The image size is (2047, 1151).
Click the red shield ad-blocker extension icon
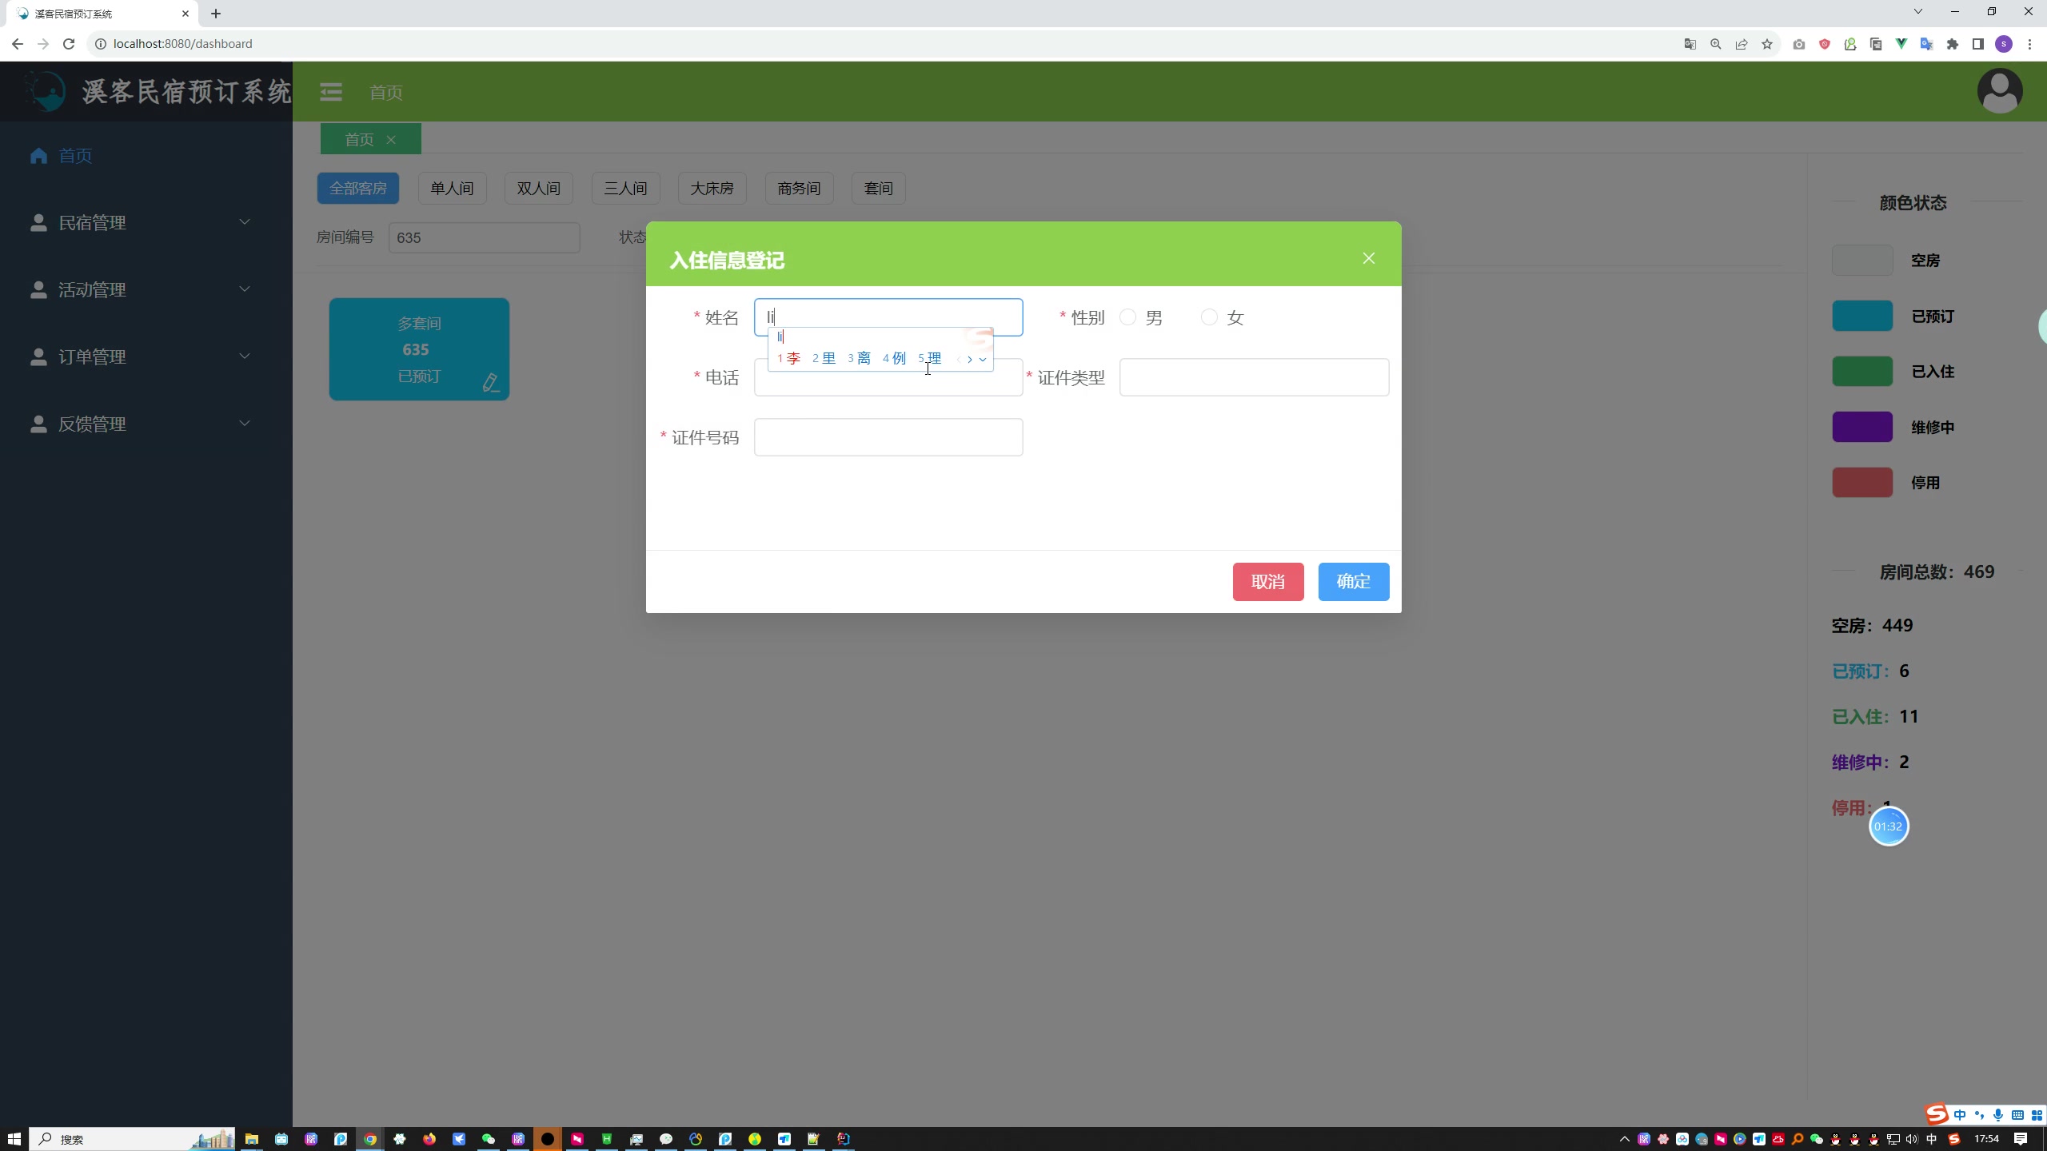coord(1824,44)
